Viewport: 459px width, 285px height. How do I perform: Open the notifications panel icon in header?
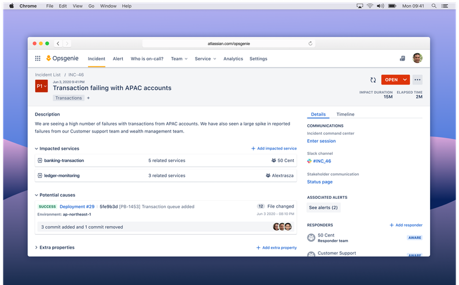pyautogui.click(x=402, y=58)
